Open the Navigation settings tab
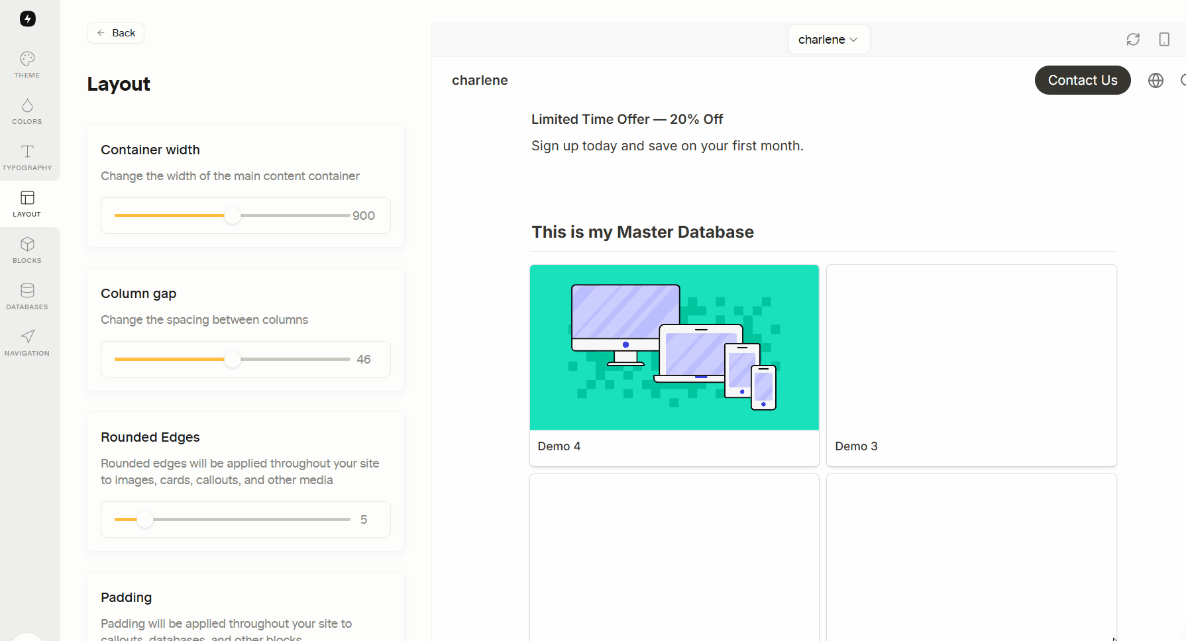The image size is (1186, 641). coord(27,343)
